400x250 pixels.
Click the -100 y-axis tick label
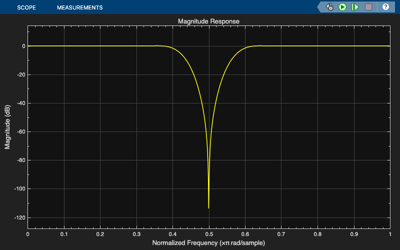click(x=19, y=189)
